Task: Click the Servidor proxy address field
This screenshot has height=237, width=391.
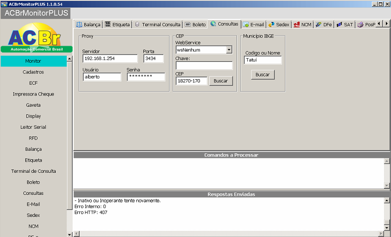Action: pos(110,59)
